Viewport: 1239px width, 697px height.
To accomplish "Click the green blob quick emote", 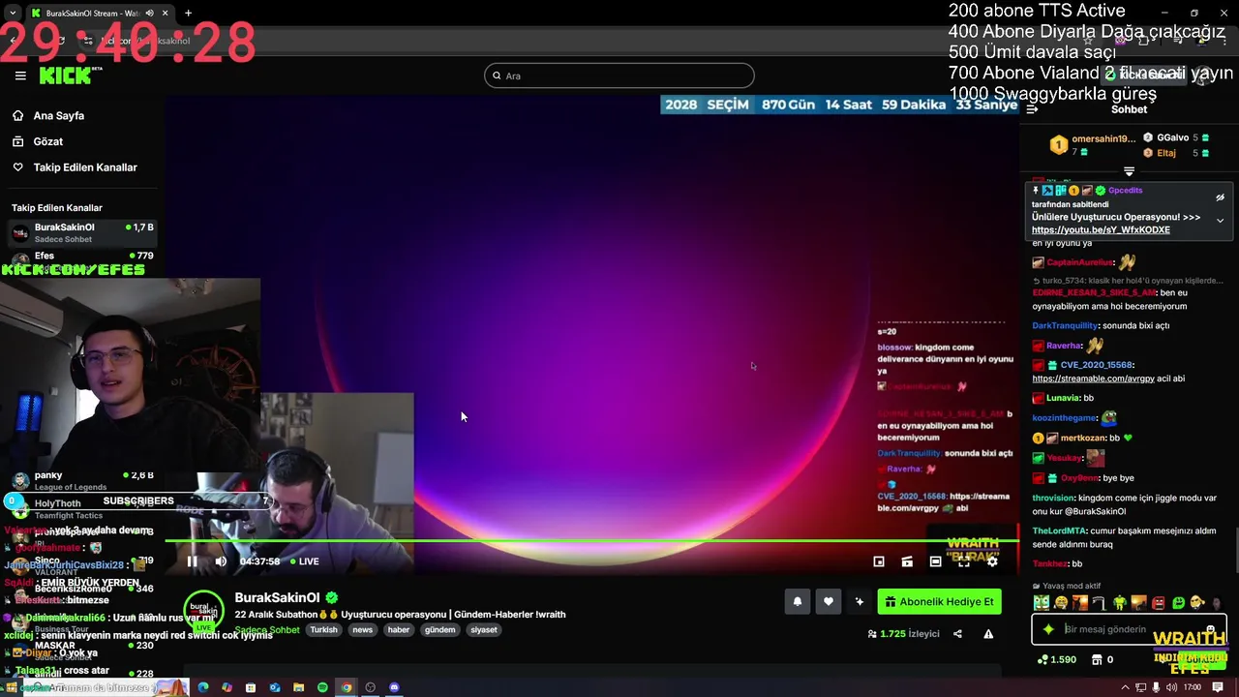I will click(x=1178, y=603).
